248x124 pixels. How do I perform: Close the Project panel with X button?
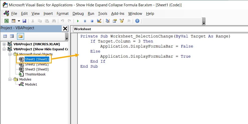65,28
